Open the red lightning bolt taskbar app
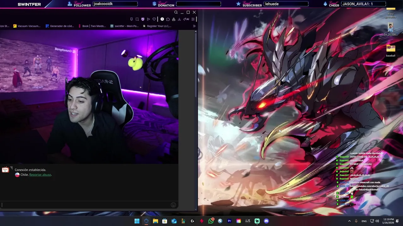The width and height of the screenshot is (403, 226). [x=201, y=221]
